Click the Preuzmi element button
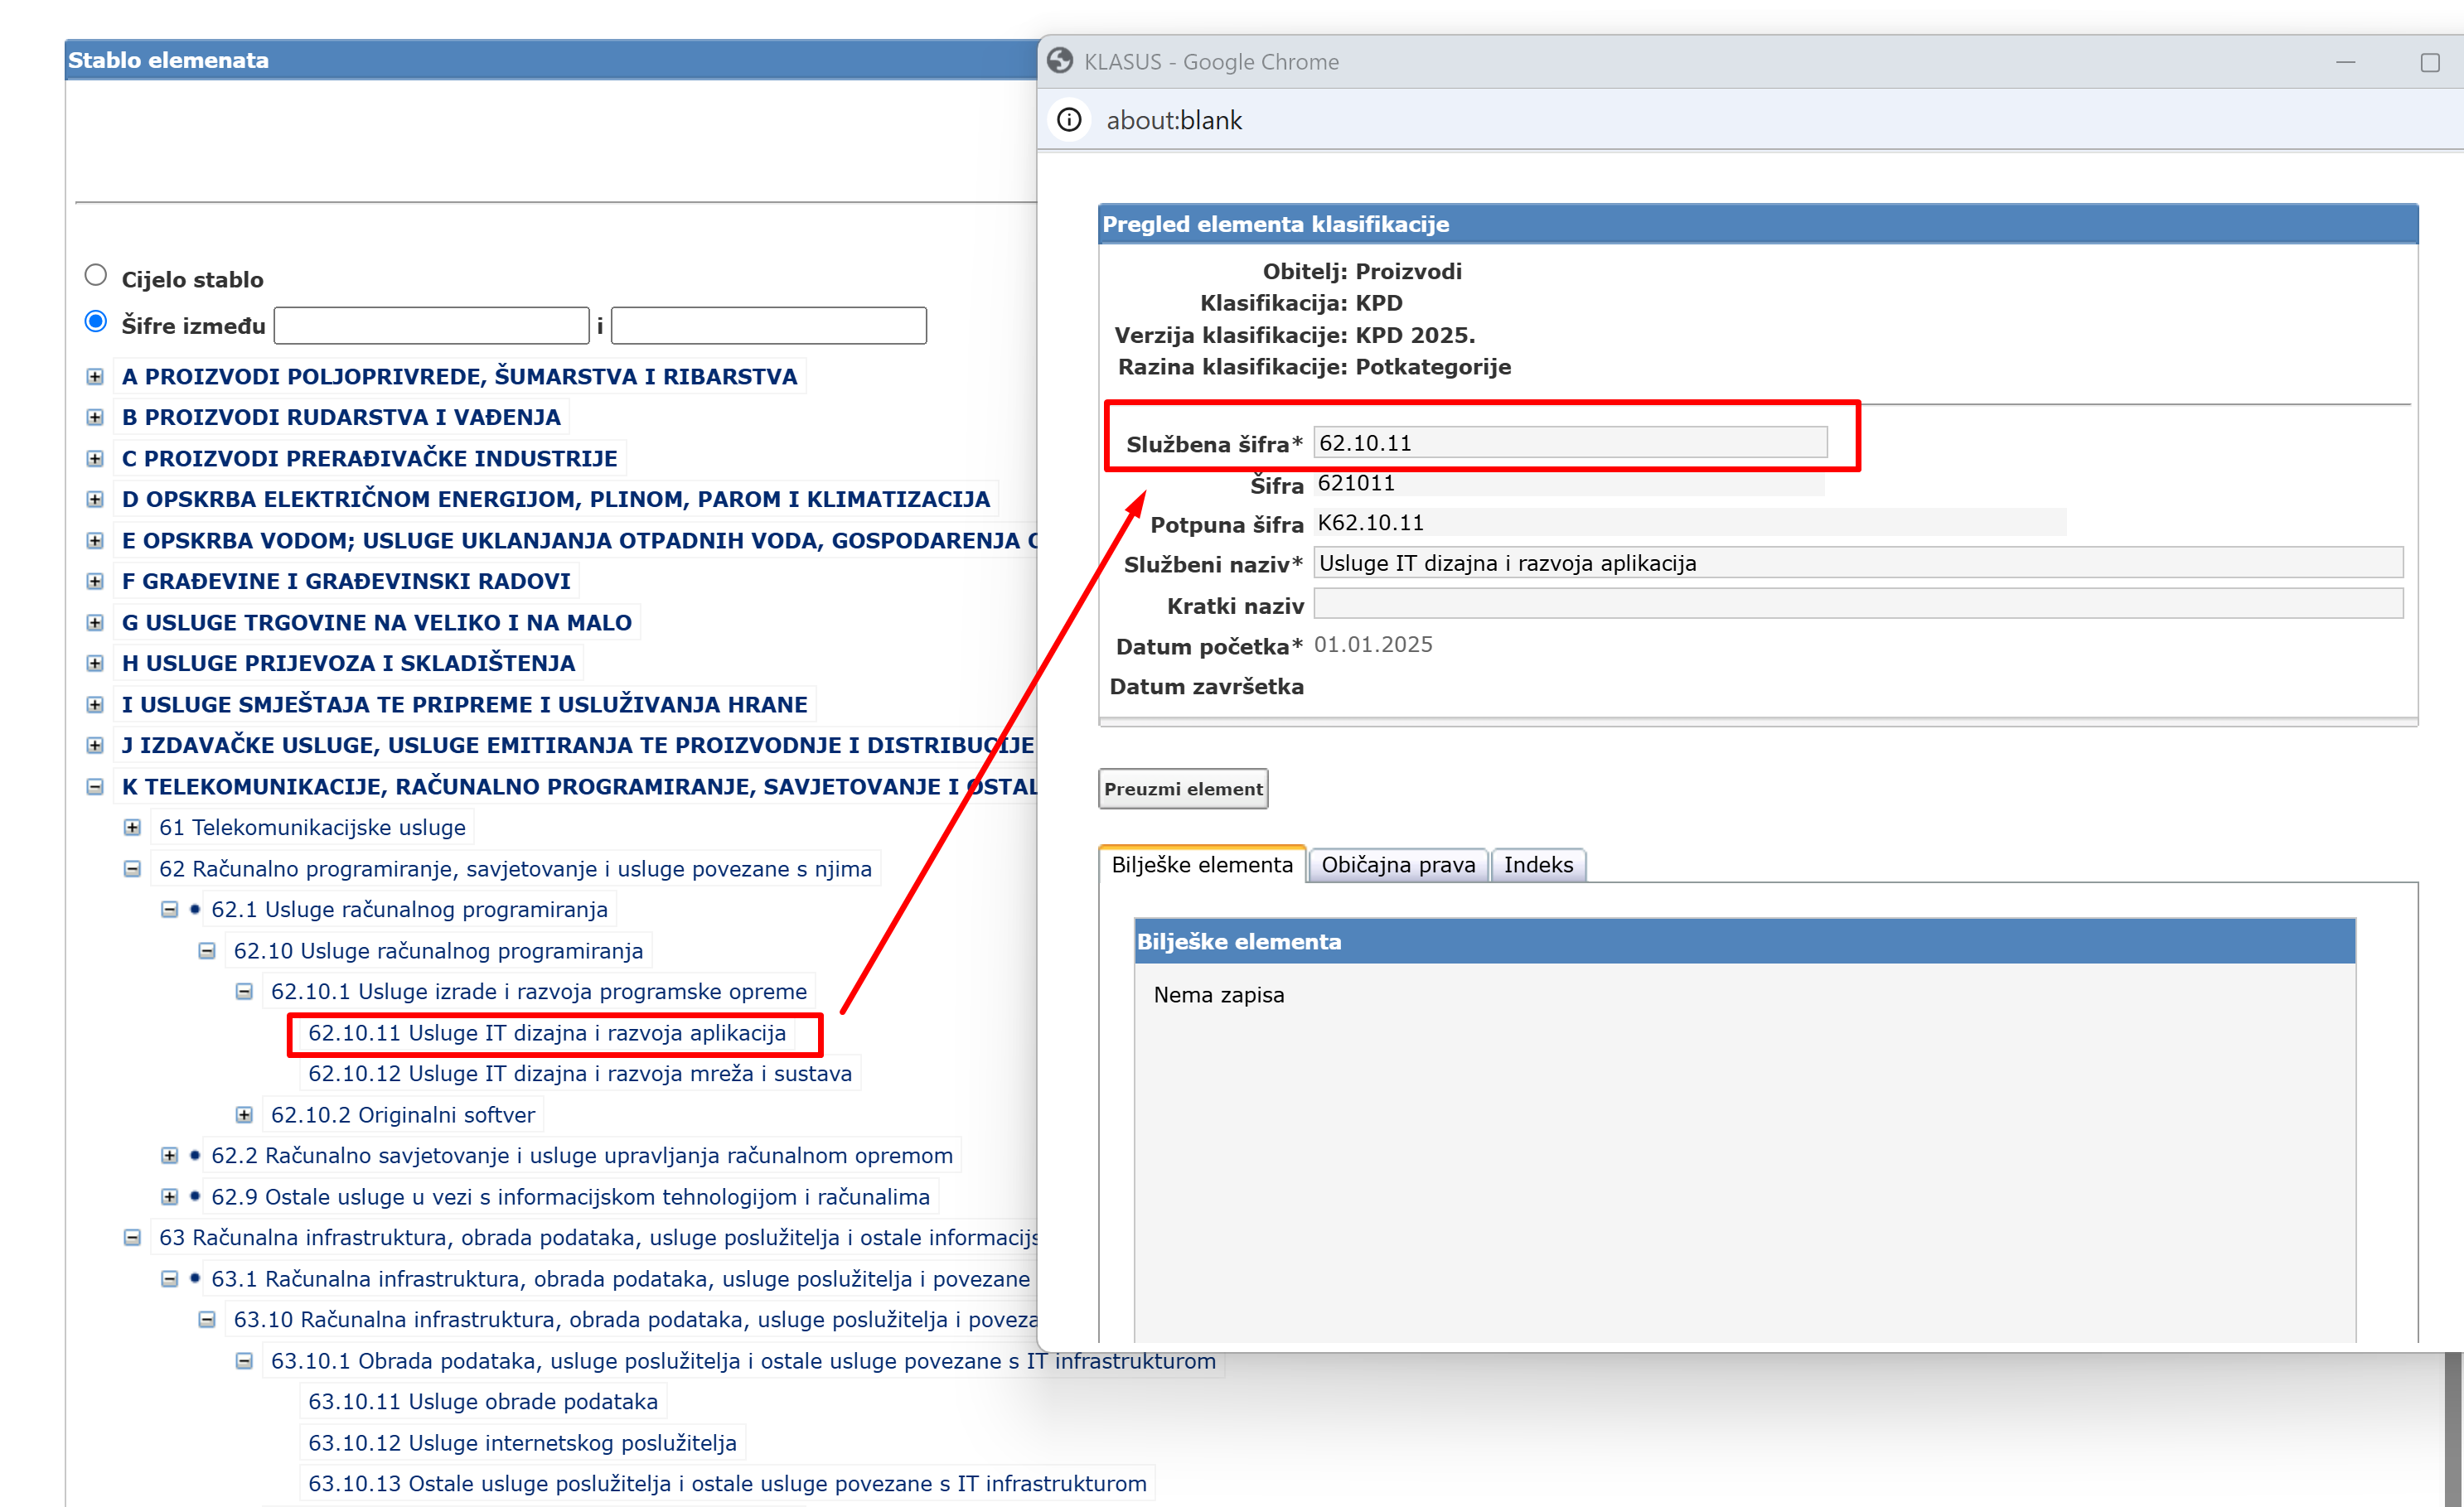This screenshot has width=2464, height=1507. [x=1183, y=789]
